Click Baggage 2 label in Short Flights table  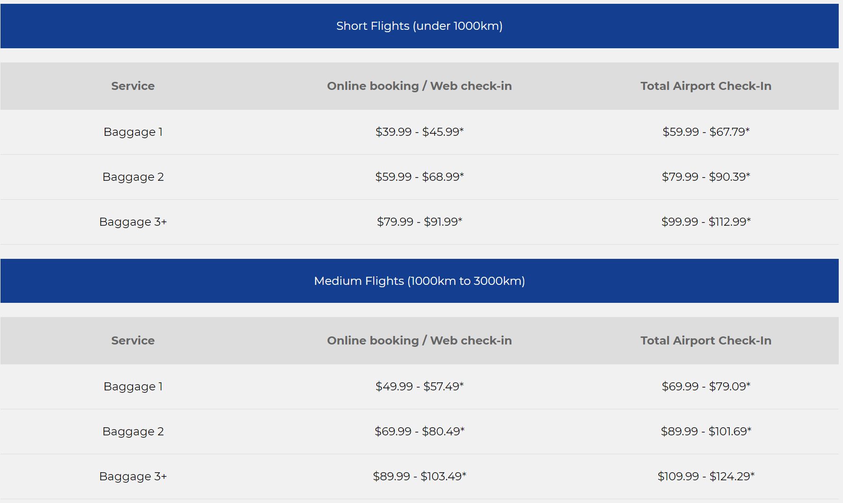pyautogui.click(x=133, y=177)
